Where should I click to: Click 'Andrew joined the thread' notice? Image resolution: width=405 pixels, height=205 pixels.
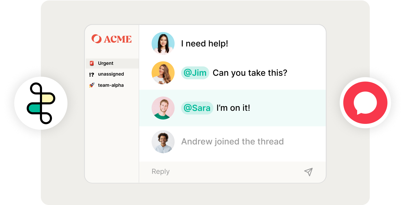(x=233, y=142)
